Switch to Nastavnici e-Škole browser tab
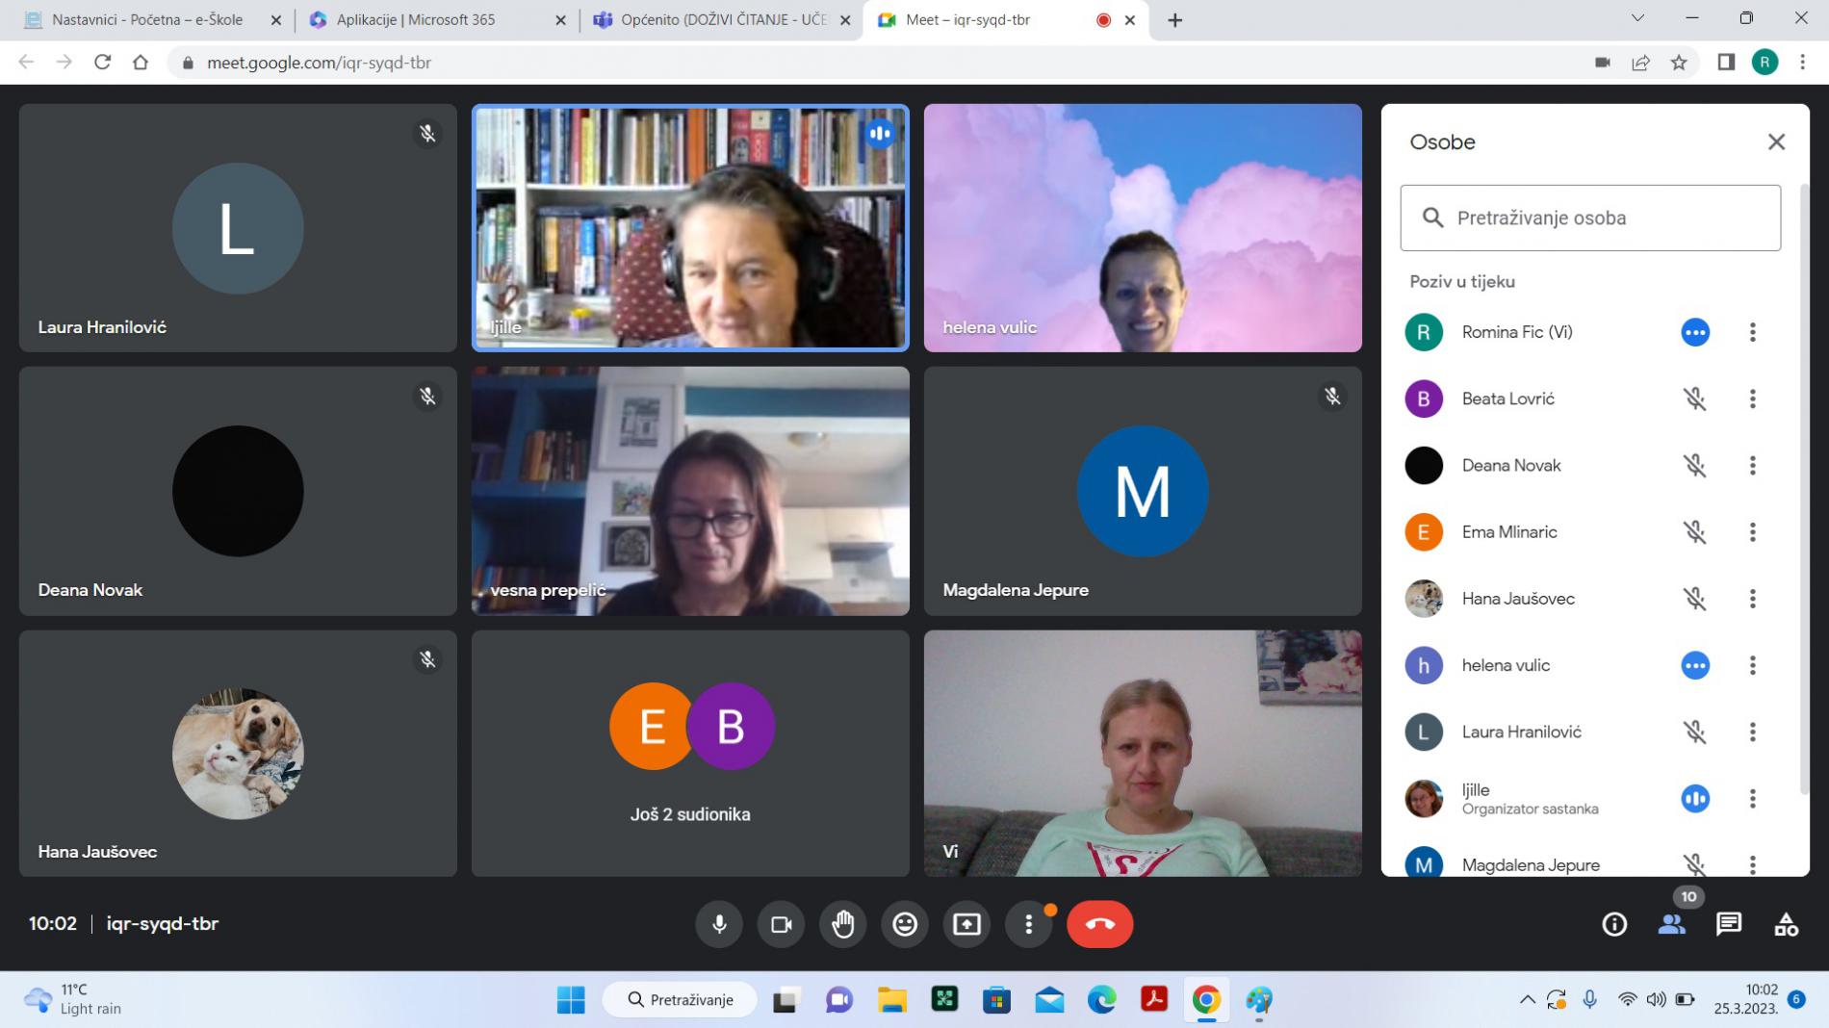Image resolution: width=1829 pixels, height=1028 pixels. point(146,19)
